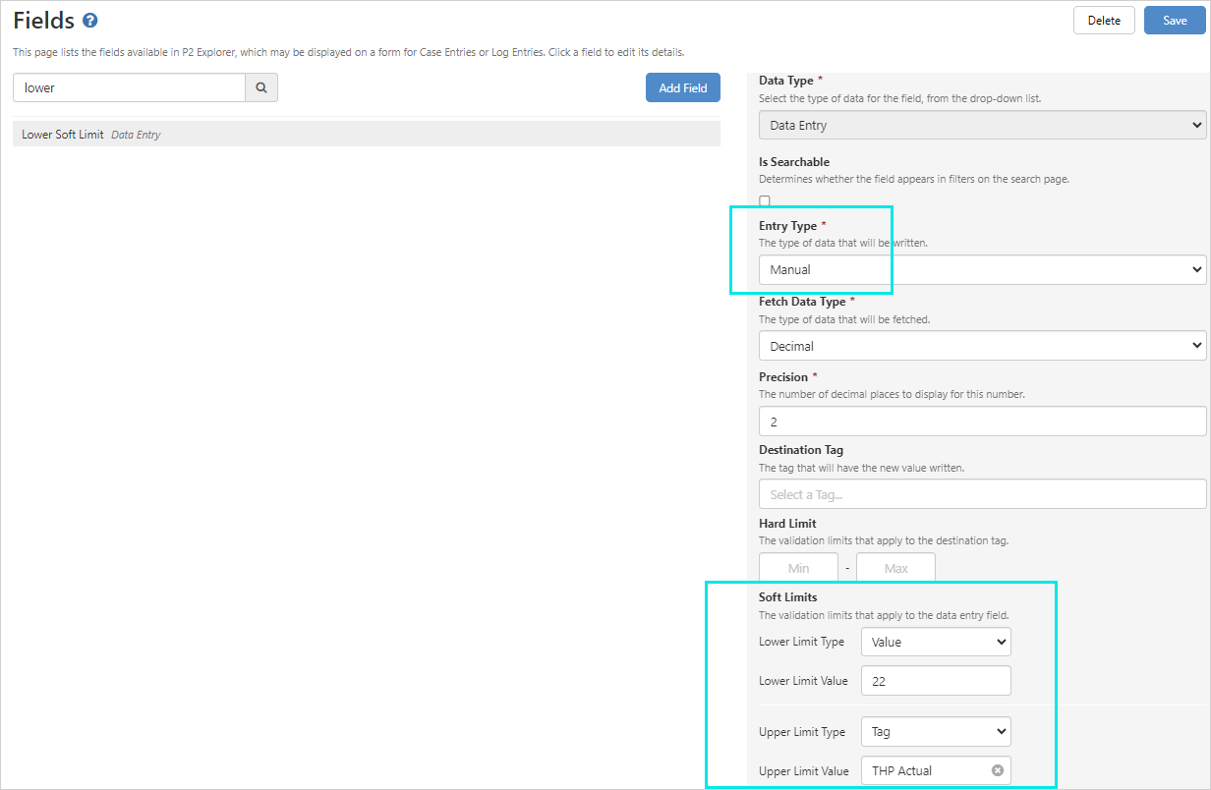Expand the Entry Type dropdown showing Manual
Image resolution: width=1211 pixels, height=790 pixels.
coord(982,269)
